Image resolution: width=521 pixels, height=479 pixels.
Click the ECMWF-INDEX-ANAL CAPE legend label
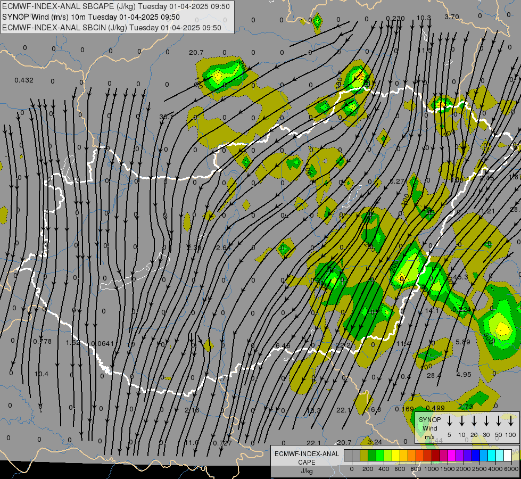click(307, 458)
